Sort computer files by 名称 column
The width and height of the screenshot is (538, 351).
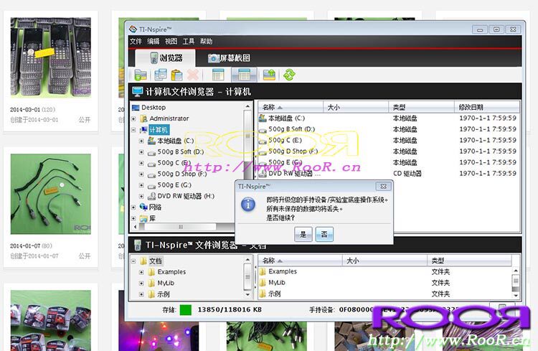[x=291, y=107]
